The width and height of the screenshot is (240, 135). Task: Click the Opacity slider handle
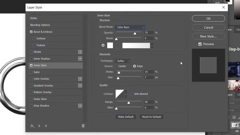pyautogui.click(x=135, y=33)
